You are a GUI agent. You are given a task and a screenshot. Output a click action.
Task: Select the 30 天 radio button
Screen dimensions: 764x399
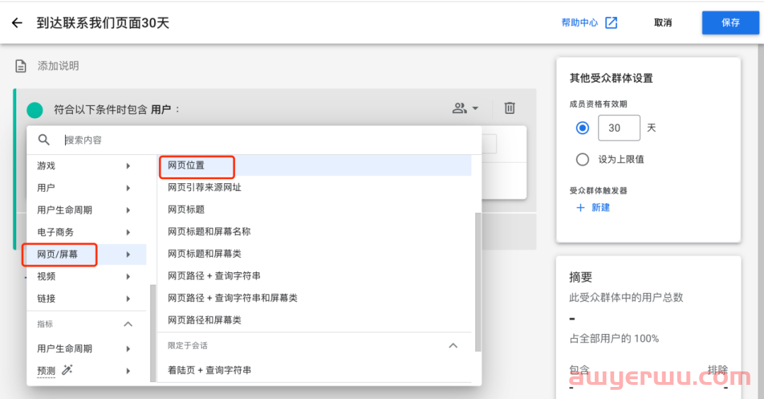[x=582, y=128]
